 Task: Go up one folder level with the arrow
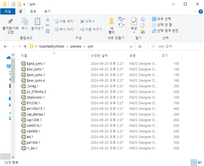[x=25, y=46]
